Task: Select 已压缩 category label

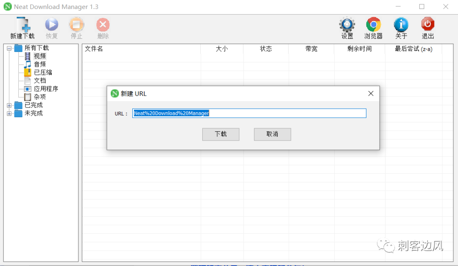Action: [43, 72]
